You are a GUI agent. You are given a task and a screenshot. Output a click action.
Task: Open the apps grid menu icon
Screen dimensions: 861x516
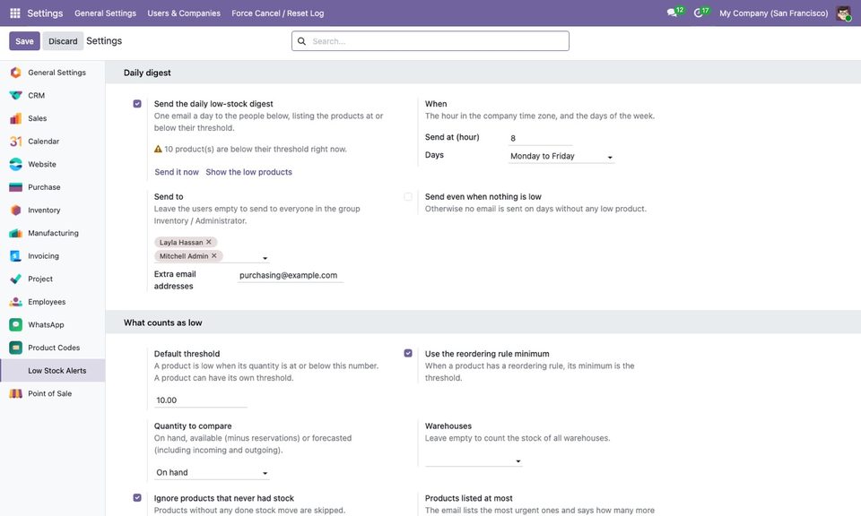[15, 13]
